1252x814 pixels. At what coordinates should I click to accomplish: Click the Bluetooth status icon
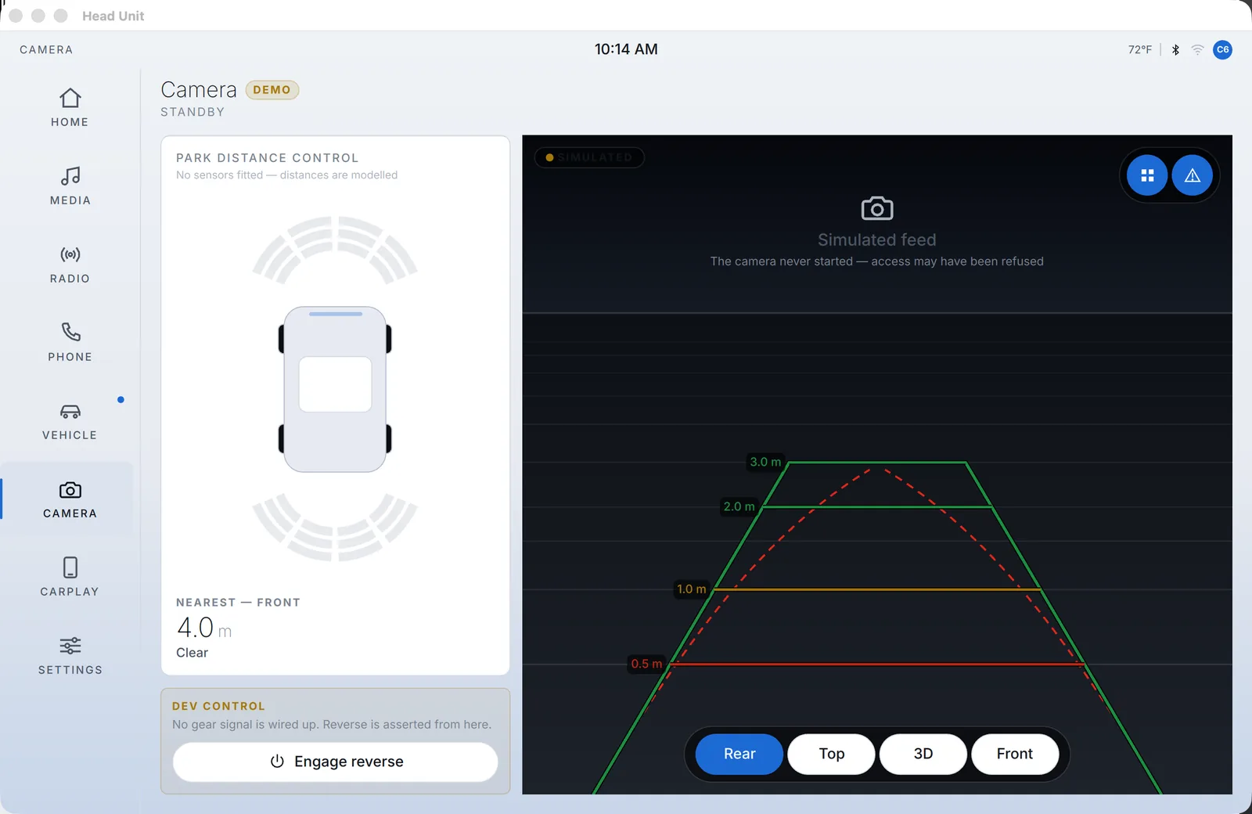pyautogui.click(x=1175, y=49)
